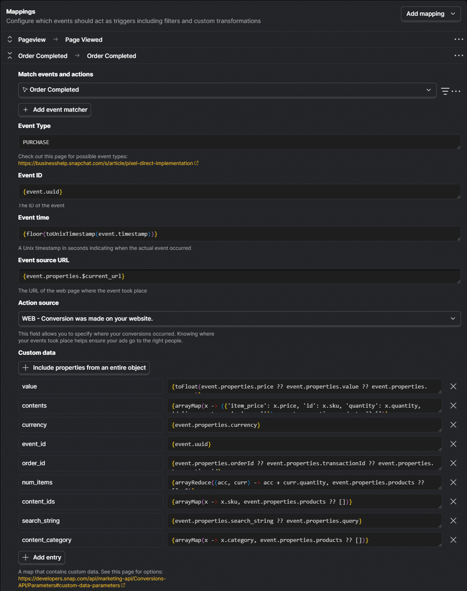Click Add event matcher button
Image resolution: width=467 pixels, height=591 pixels.
point(55,110)
